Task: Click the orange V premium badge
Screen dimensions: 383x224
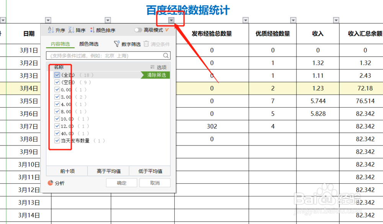Action: (x=167, y=30)
